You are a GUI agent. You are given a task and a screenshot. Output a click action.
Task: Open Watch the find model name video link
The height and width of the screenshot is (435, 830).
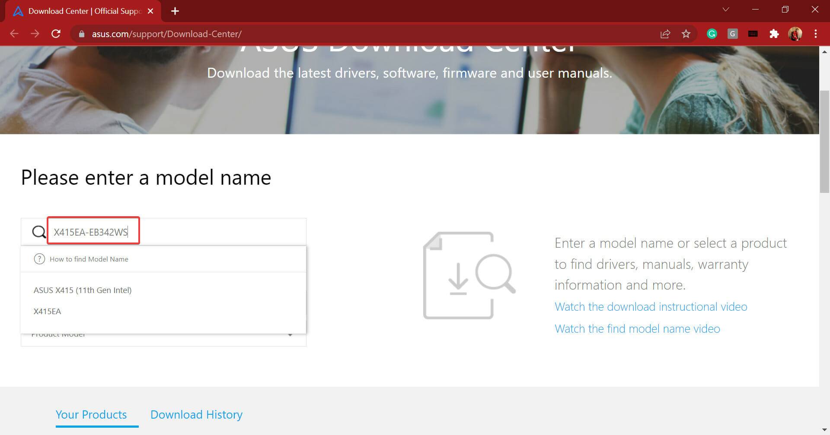coord(637,329)
